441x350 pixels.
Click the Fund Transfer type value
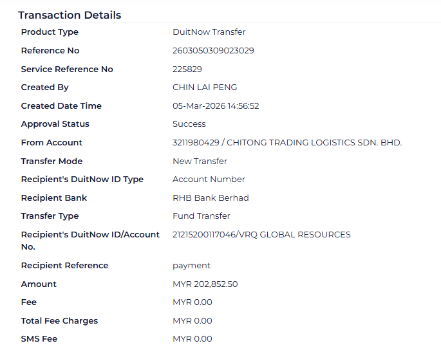(202, 216)
